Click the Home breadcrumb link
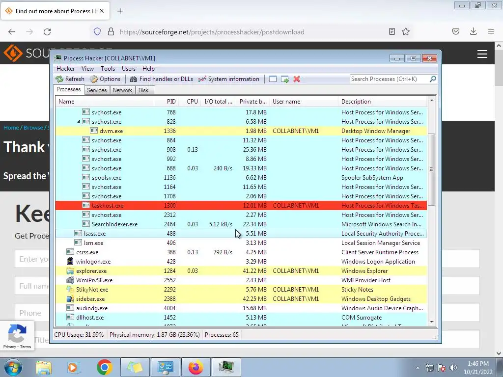503x377 pixels. [x=11, y=128]
